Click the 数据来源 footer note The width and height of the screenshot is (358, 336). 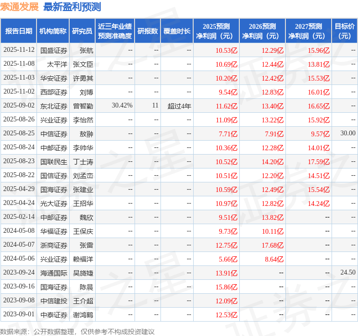coord(77,331)
